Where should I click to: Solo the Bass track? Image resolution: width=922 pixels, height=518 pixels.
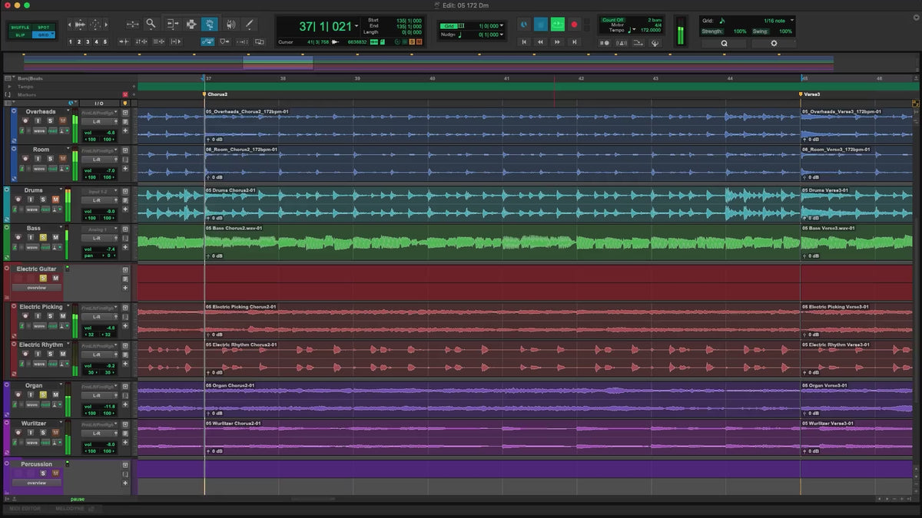click(43, 237)
